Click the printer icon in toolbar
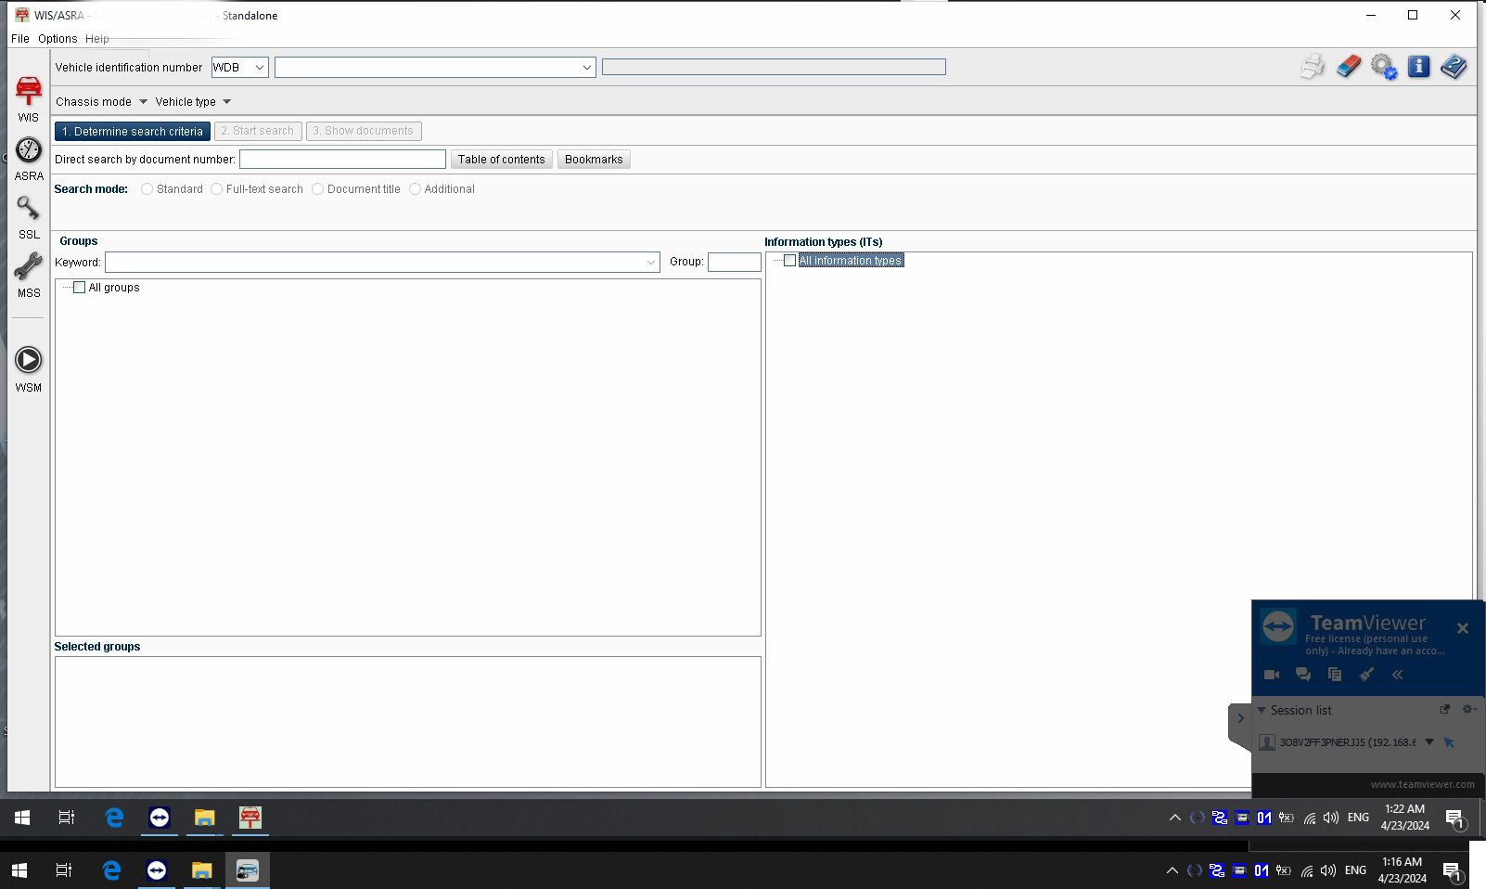Screen dimensions: 1486x889 click(x=1313, y=67)
